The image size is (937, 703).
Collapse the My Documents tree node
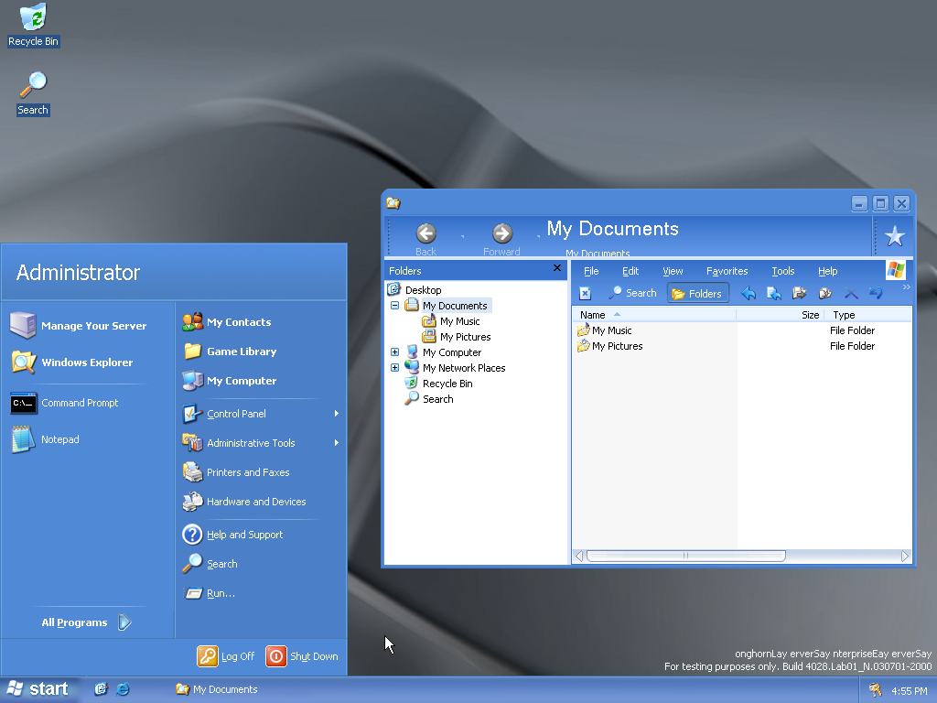click(x=395, y=306)
